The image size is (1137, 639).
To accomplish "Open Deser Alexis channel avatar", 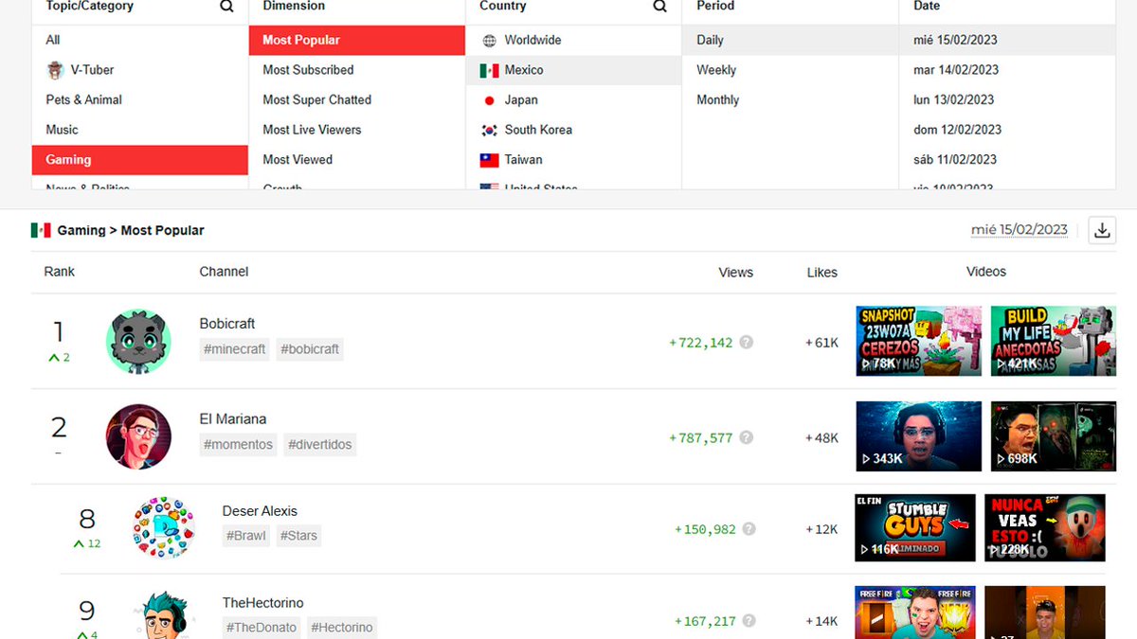I will coord(164,527).
